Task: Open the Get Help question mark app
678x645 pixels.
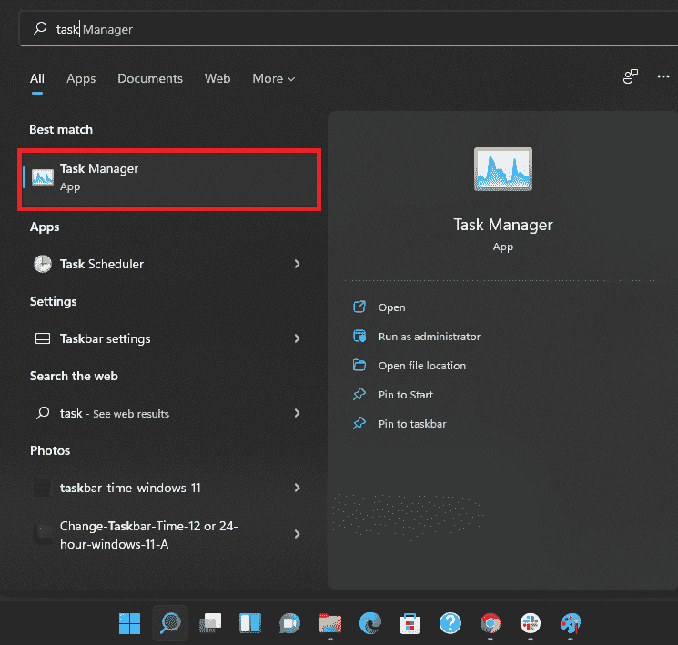Action: click(450, 623)
